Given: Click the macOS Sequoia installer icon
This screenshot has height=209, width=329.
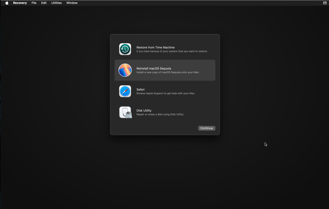Looking at the screenshot, I should coord(125,70).
